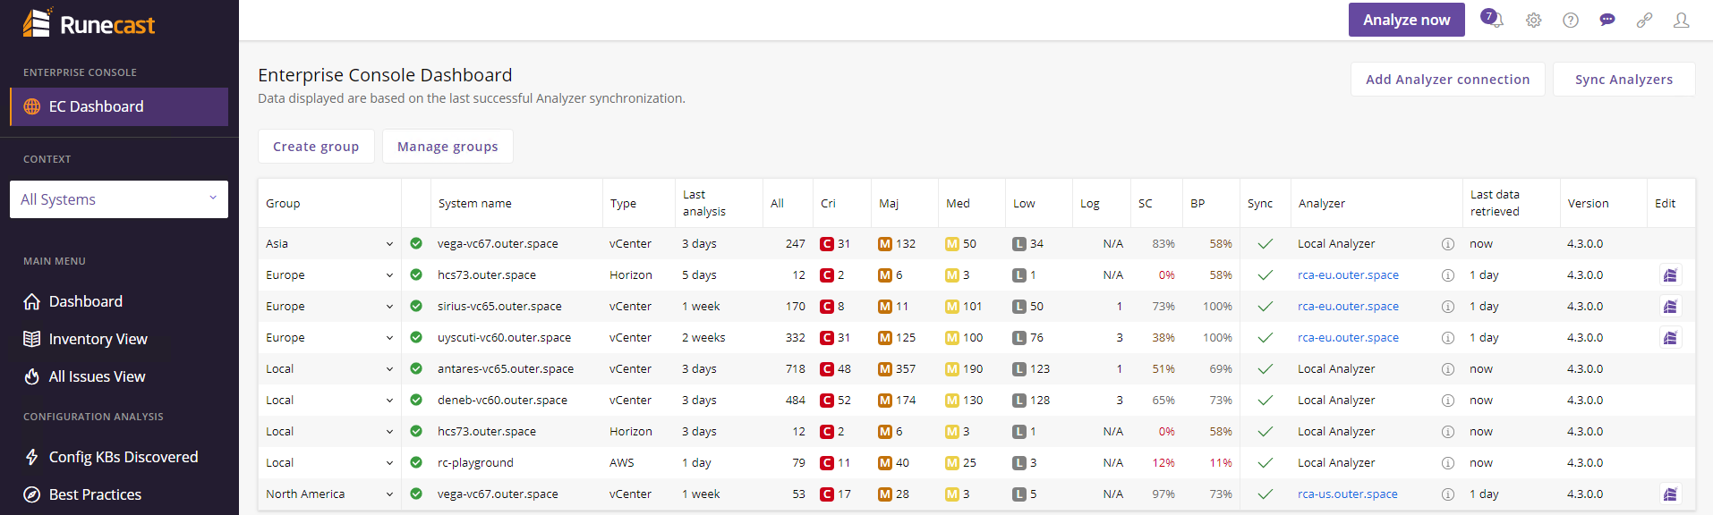Click info icon in rc-playground row

pos(1448,463)
